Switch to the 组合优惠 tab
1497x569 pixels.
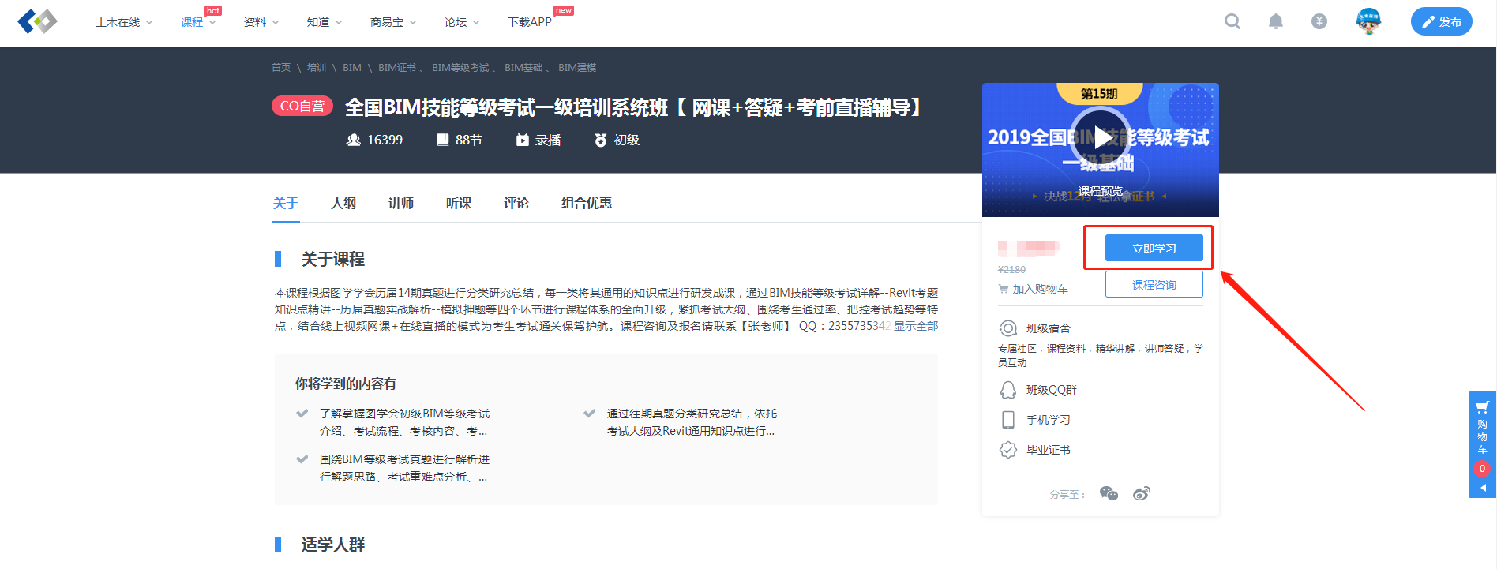click(587, 203)
